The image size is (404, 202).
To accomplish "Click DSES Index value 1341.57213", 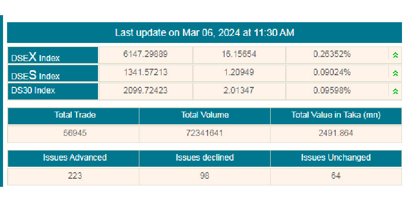I will (145, 72).
